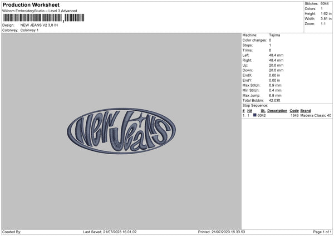
Task: Click the 'Created By:' footer label
Action: point(12,232)
